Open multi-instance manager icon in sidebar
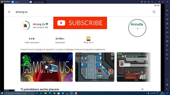This screenshot has height=95, width=170. coord(167,41)
